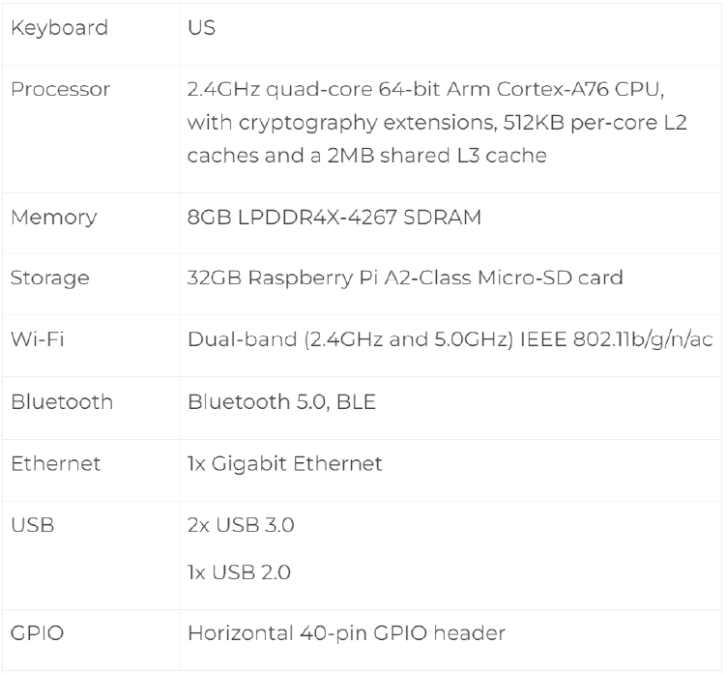This screenshot has width=726, height=673.
Task: Click the Wi-Fi row label
Action: click(x=38, y=340)
